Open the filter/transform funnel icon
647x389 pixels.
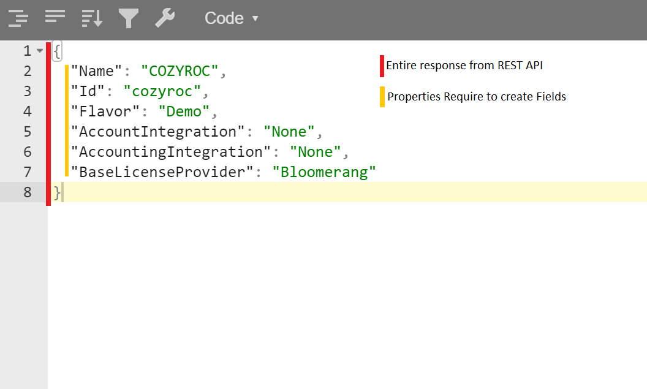(x=128, y=18)
